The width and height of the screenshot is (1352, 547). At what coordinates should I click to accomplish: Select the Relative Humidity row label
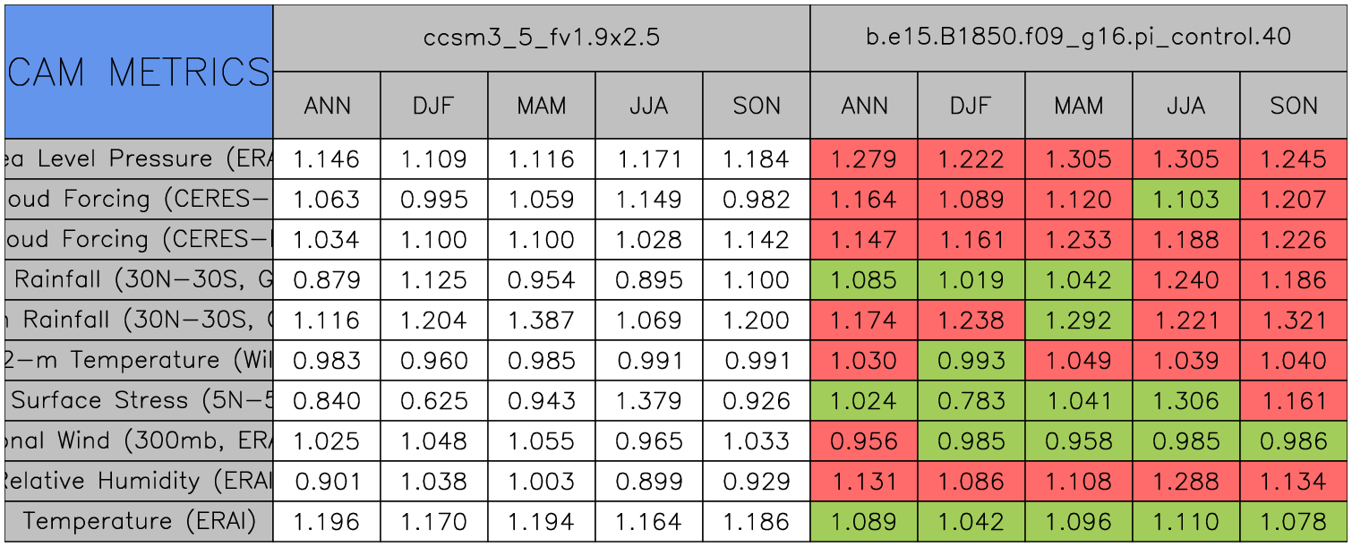pyautogui.click(x=138, y=482)
